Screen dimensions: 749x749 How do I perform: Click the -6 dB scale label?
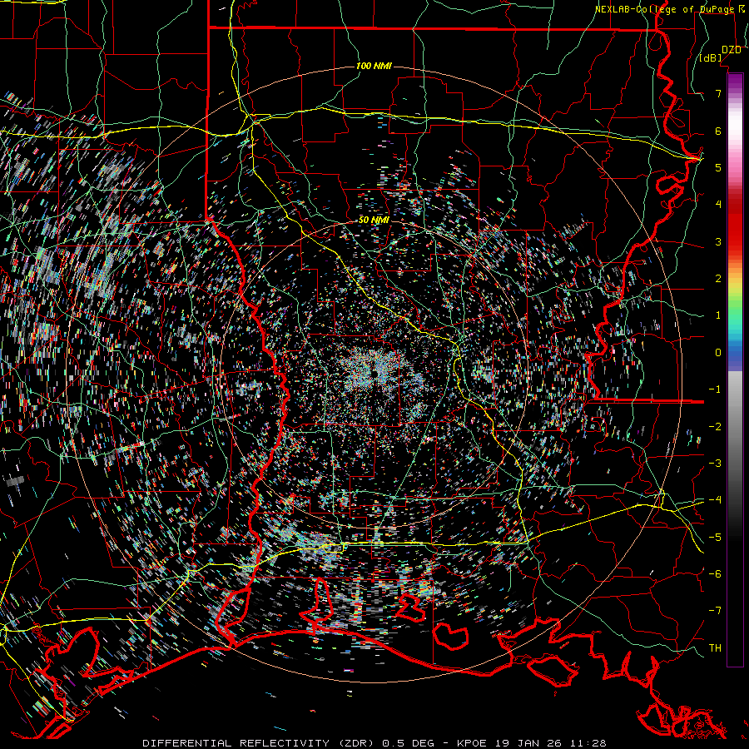[715, 574]
